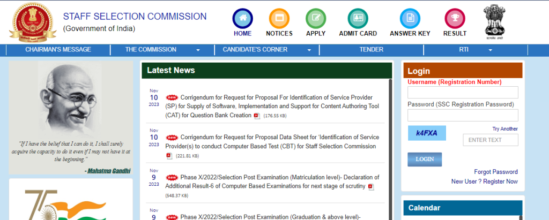Expand THE COMMISSION dropdown arrow
The image size is (549, 220).
coord(198,50)
